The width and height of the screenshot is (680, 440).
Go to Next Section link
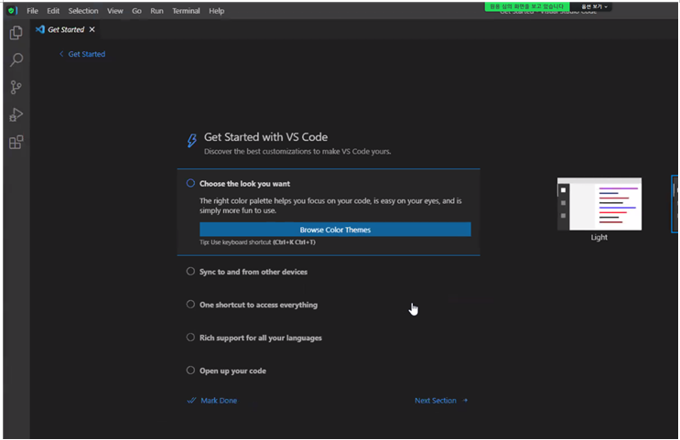[x=436, y=401]
